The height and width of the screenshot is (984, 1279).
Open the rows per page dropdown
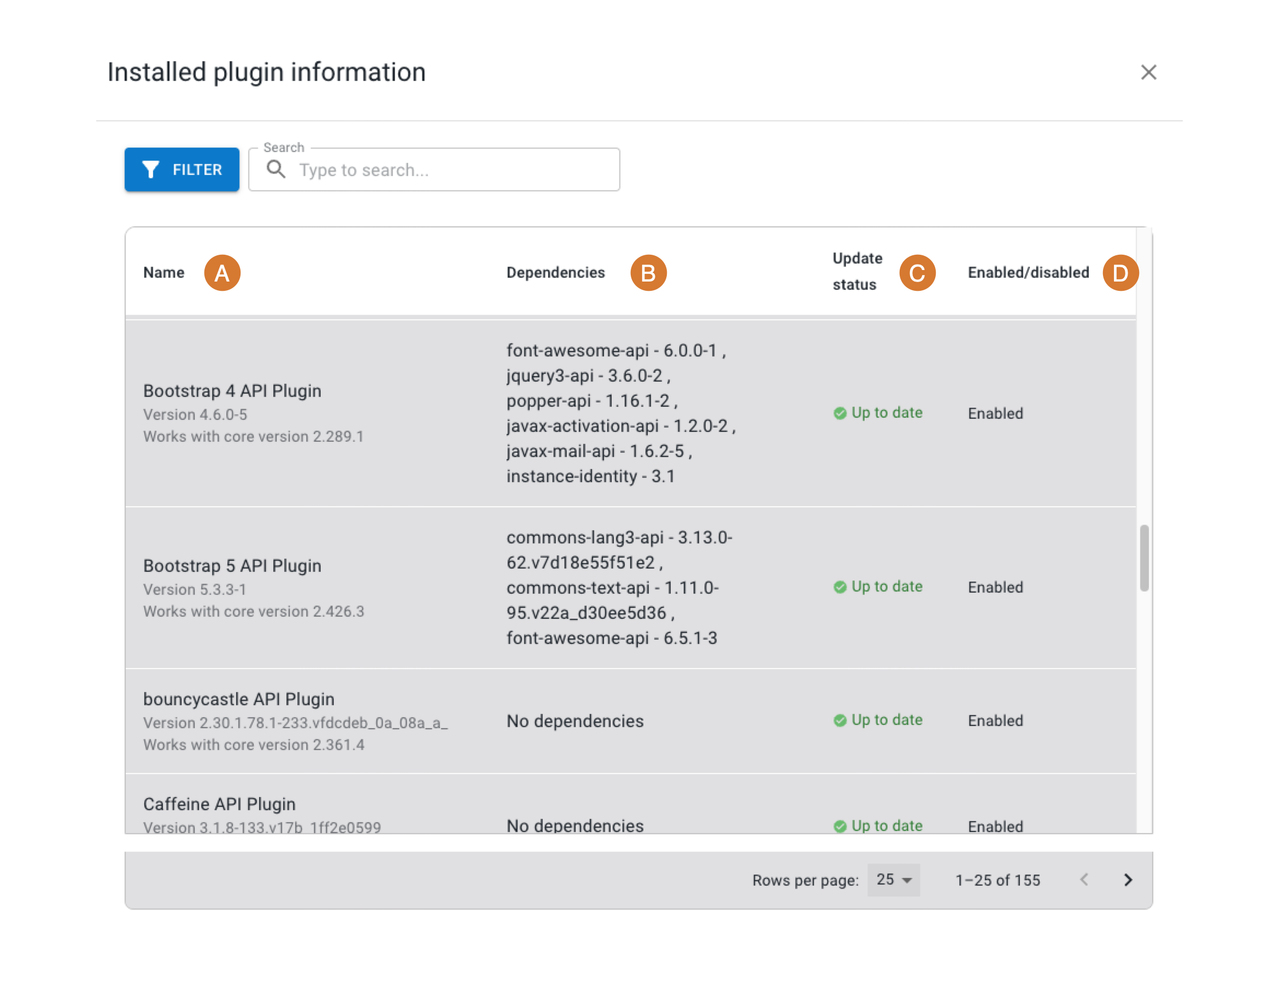tap(893, 880)
